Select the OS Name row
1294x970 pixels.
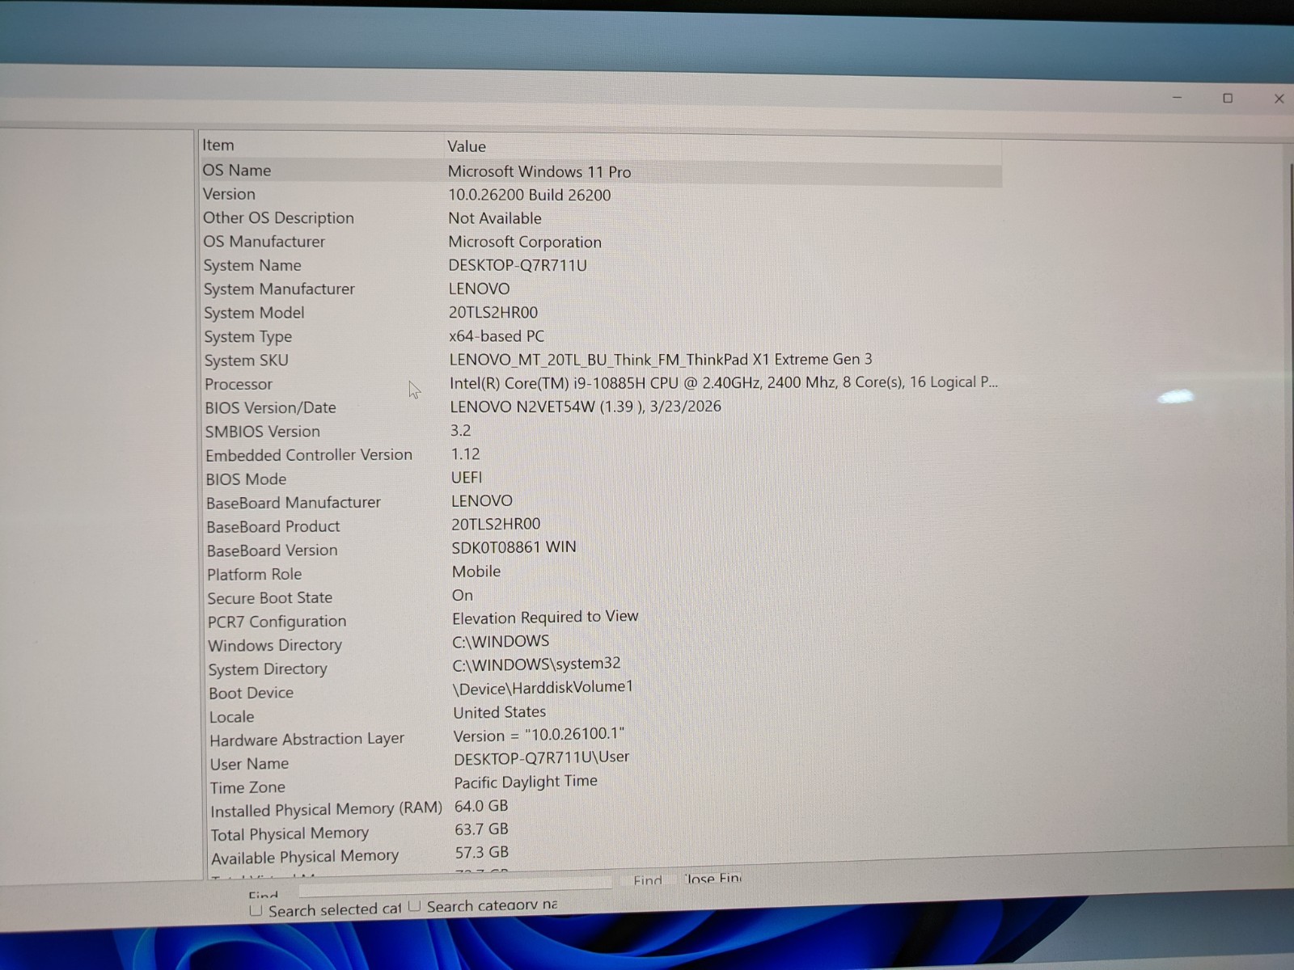[601, 171]
